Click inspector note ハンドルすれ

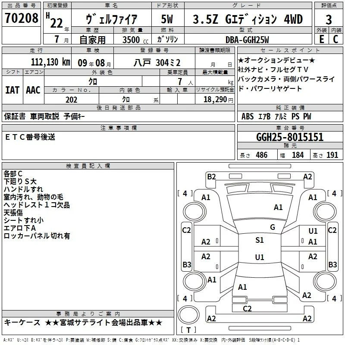pos(23,189)
